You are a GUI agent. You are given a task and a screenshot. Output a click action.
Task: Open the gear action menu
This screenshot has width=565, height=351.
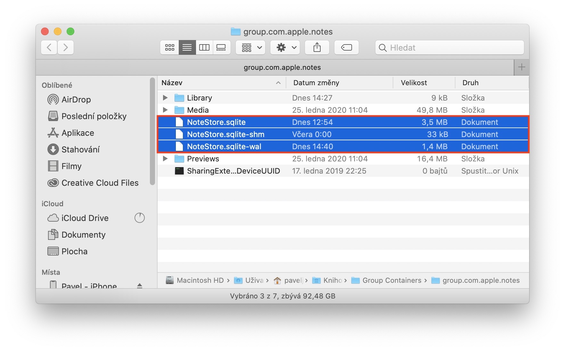[285, 48]
